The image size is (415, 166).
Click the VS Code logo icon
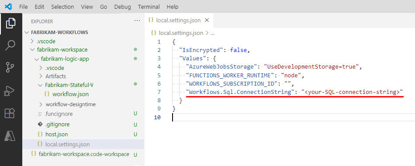8,7
